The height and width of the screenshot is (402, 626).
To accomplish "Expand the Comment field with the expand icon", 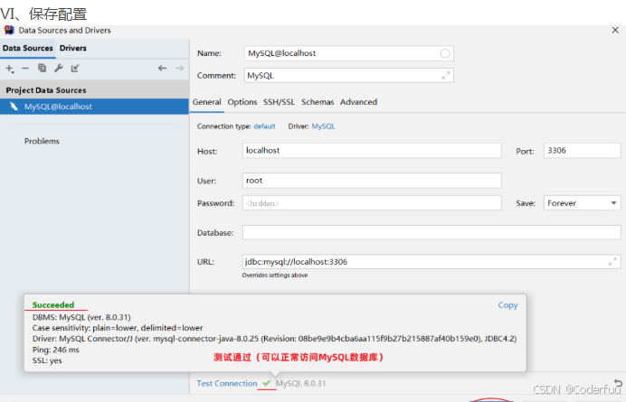I will click(446, 75).
